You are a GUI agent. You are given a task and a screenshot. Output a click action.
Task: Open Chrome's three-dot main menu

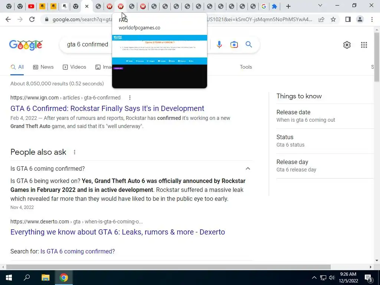372,19
